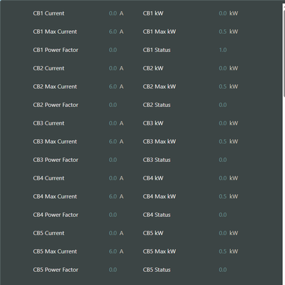
Task: Select the CB2 Max kW reading
Action: (x=223, y=86)
